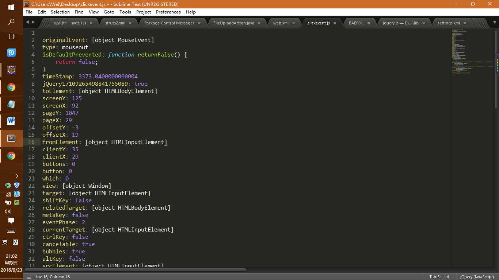Open the volume control tray icon

click(8, 211)
